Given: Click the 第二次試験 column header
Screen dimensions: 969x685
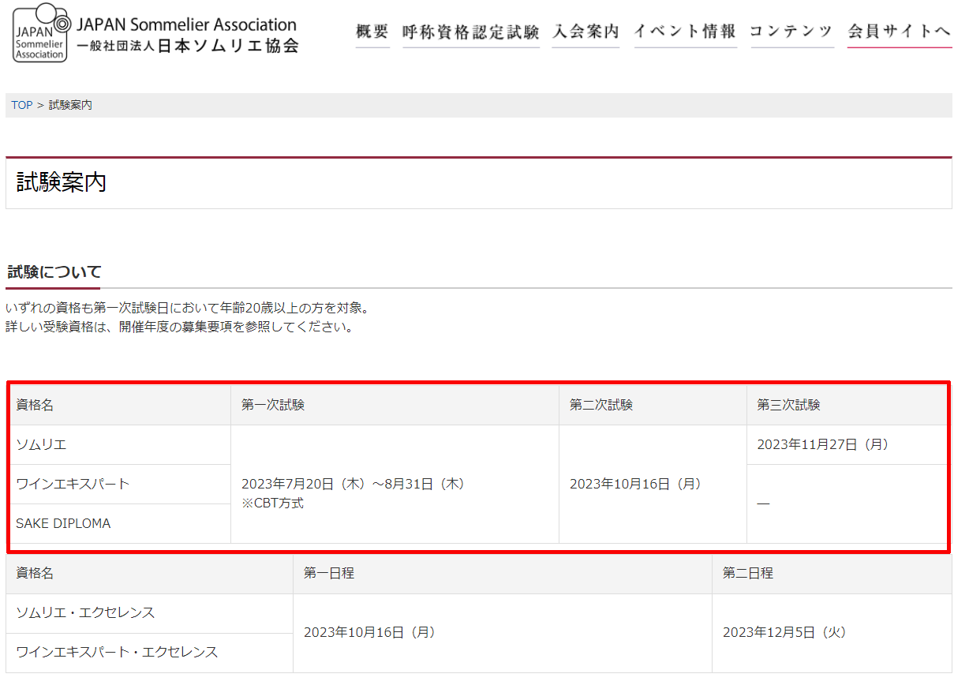Looking at the screenshot, I should [x=653, y=405].
